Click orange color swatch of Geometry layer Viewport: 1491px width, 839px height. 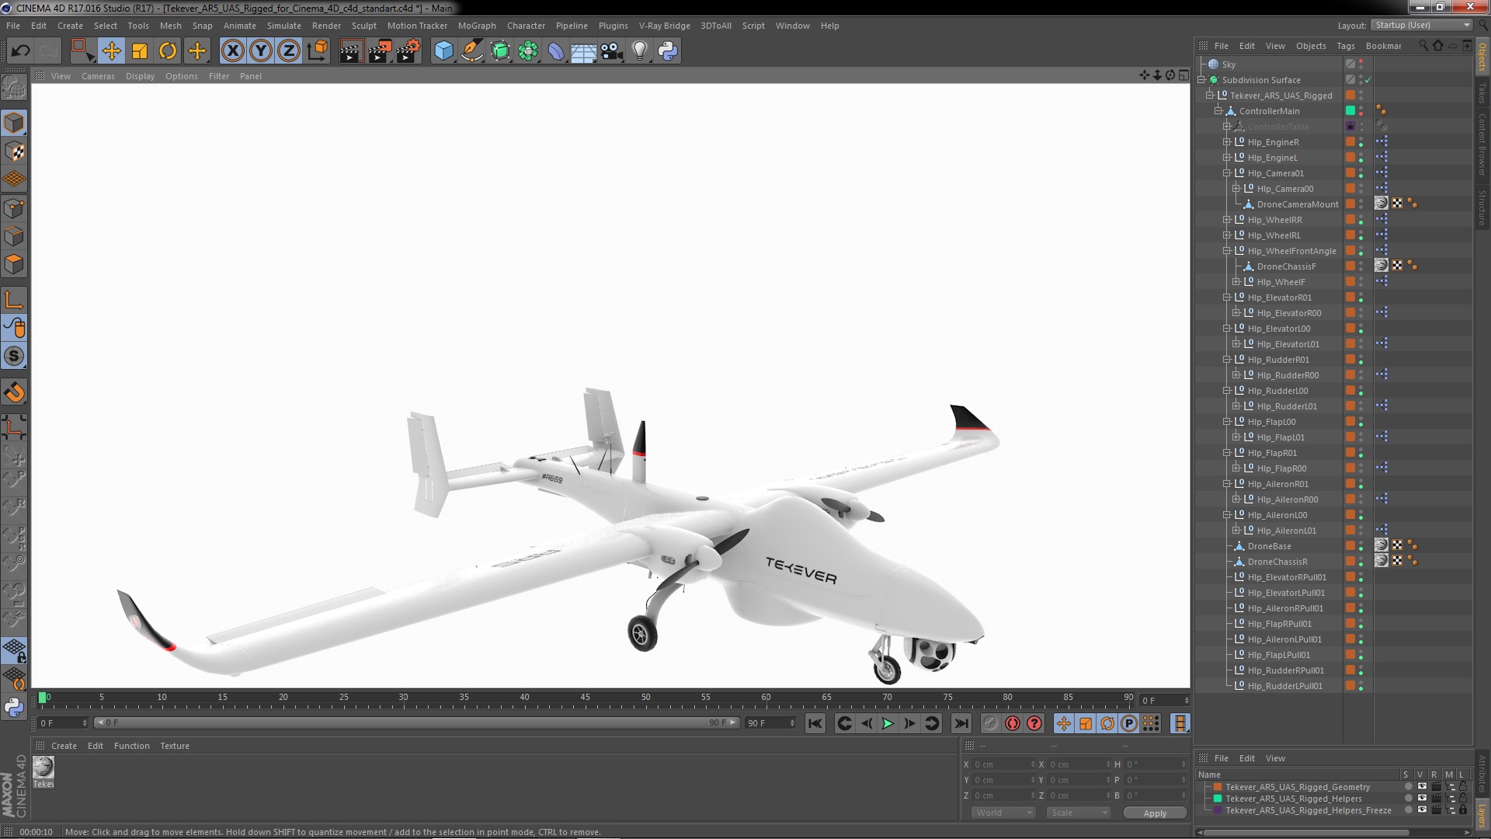[1218, 786]
